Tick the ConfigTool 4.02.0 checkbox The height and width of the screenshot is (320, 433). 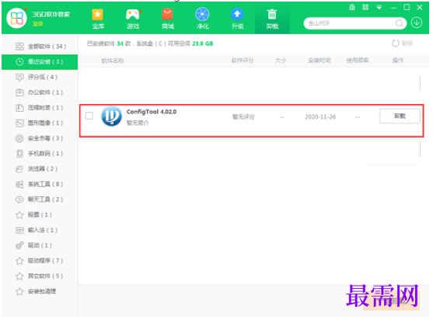pyautogui.click(x=89, y=116)
